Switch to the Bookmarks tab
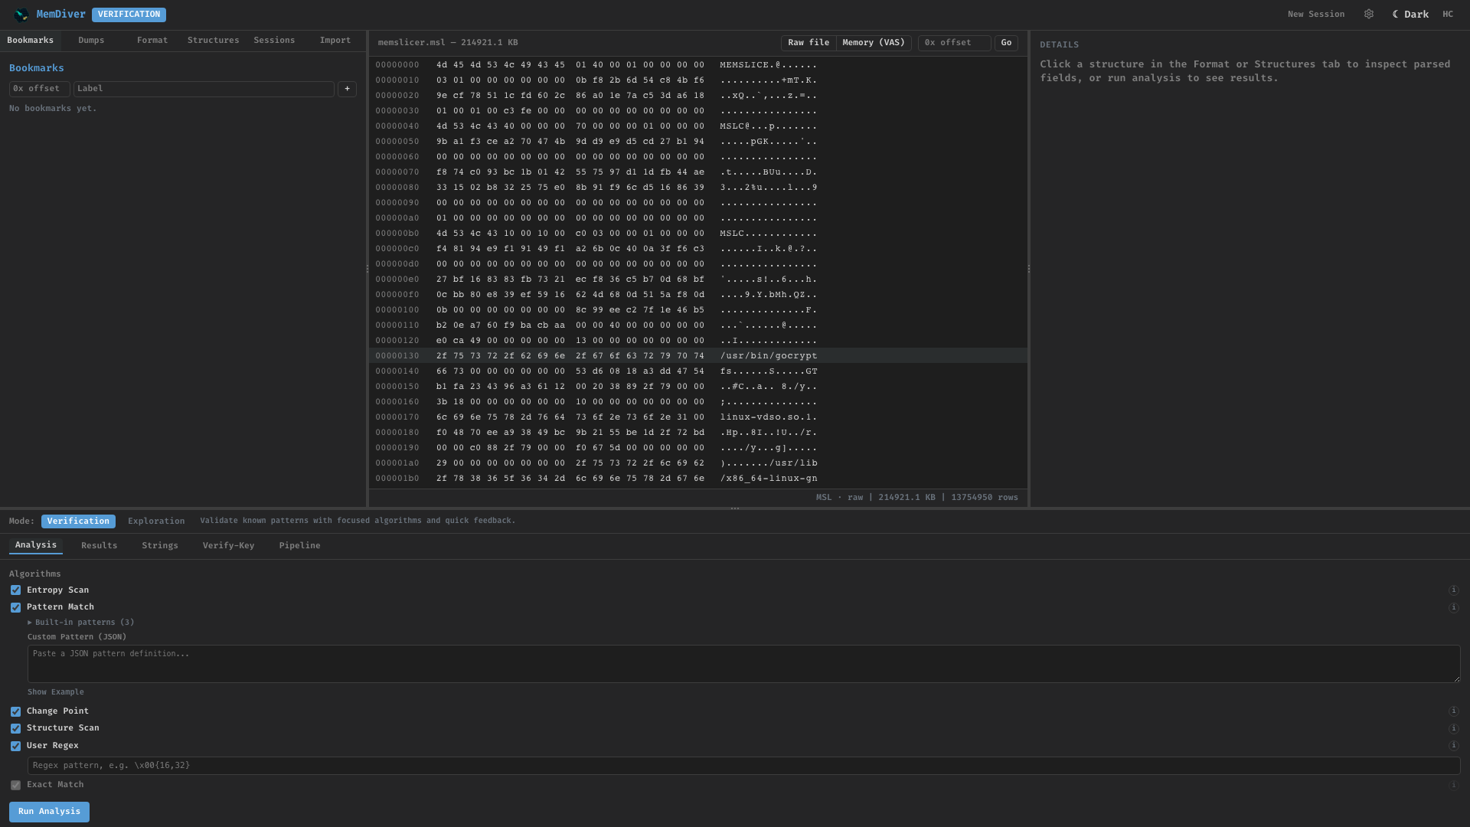Image resolution: width=1470 pixels, height=827 pixels. (x=31, y=41)
